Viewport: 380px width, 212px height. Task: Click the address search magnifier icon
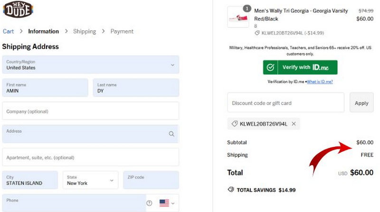pyautogui.click(x=171, y=134)
